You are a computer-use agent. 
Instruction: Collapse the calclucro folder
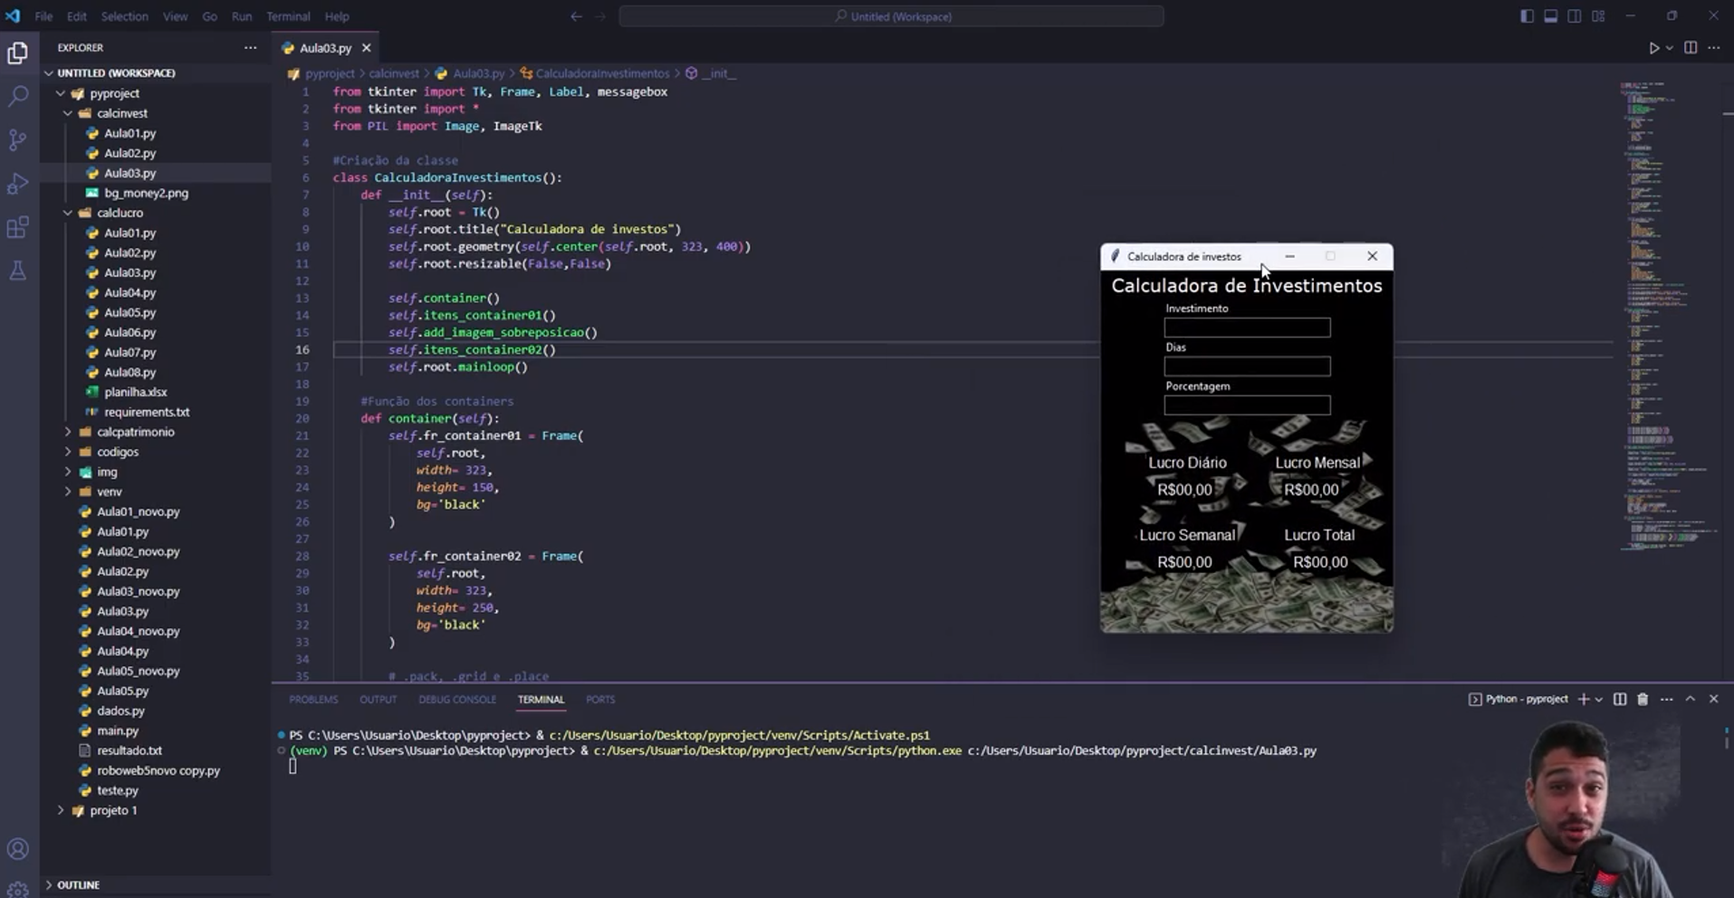[x=120, y=213]
